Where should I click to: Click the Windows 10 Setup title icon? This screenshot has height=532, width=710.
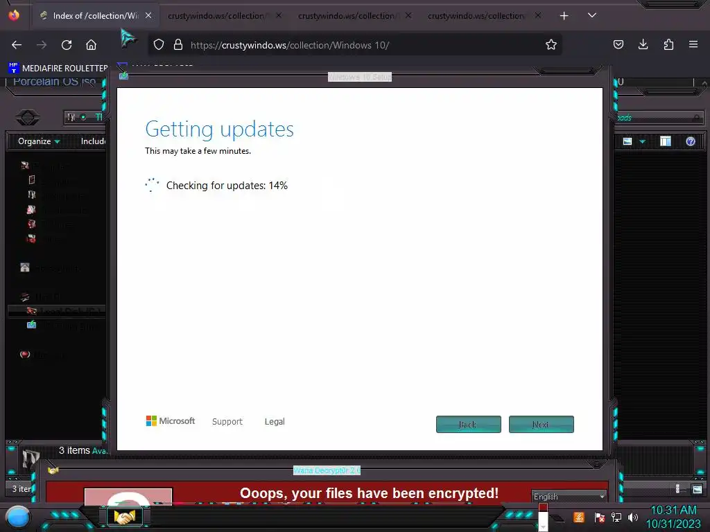click(123, 76)
